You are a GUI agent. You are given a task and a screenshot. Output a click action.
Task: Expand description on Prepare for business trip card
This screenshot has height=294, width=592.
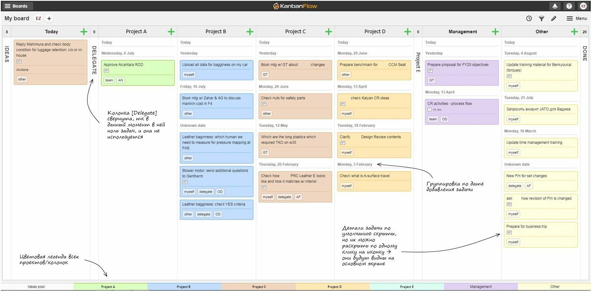point(509,232)
